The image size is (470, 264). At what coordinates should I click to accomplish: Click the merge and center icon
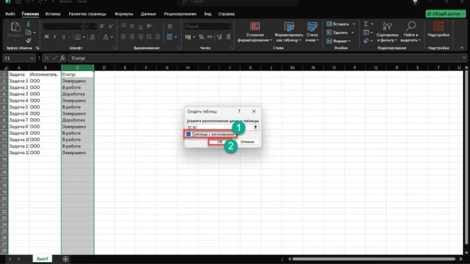[169, 37]
